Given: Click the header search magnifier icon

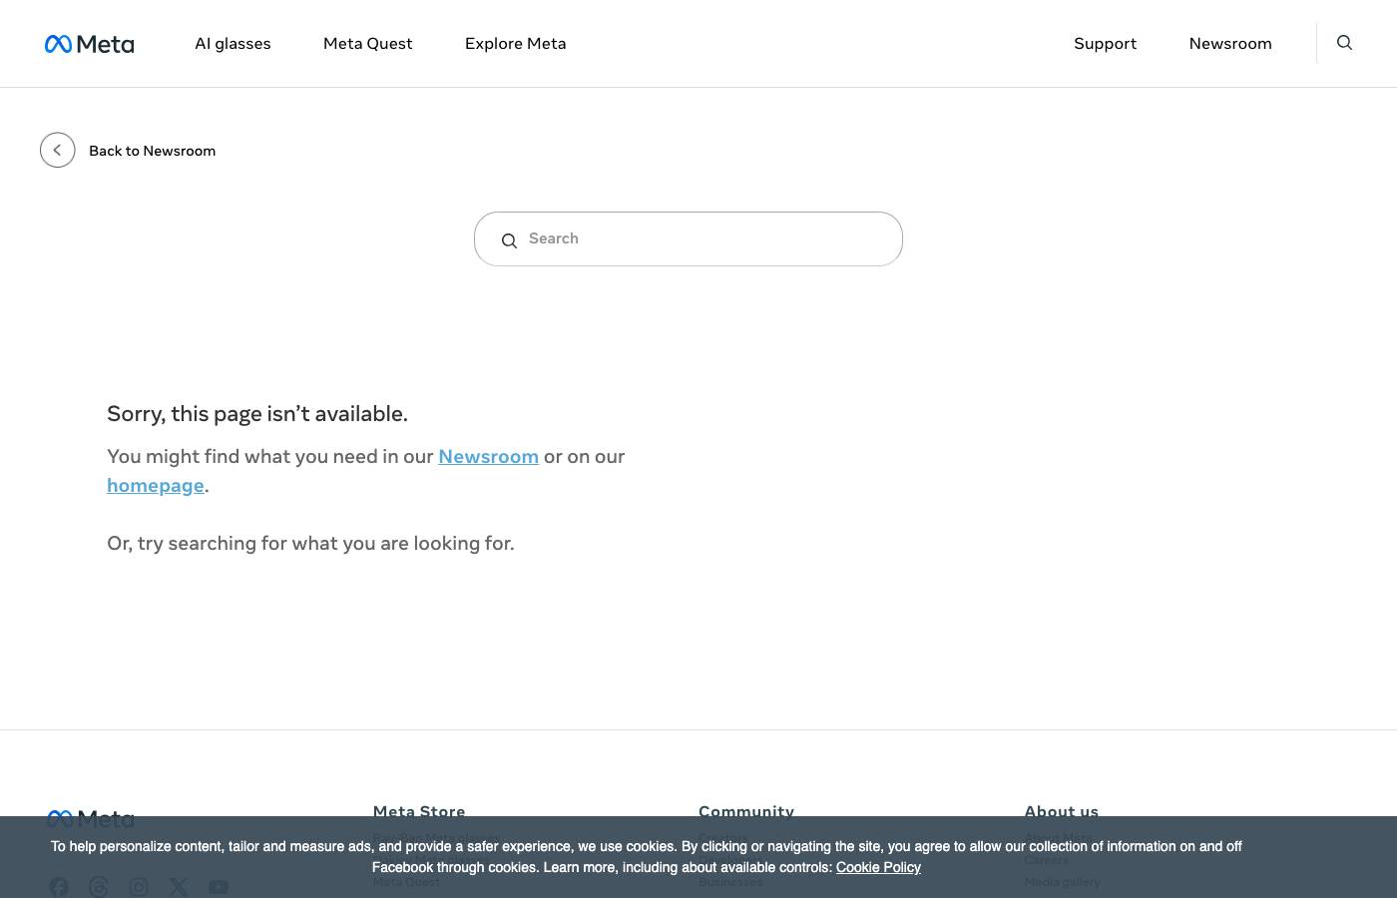Looking at the screenshot, I should pos(1344,43).
